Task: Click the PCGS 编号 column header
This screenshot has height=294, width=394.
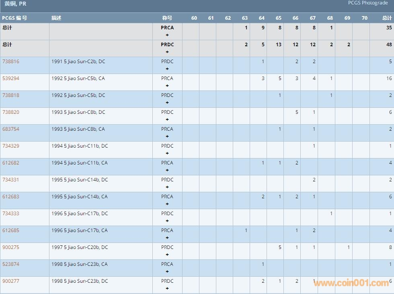Action: pyautogui.click(x=14, y=18)
